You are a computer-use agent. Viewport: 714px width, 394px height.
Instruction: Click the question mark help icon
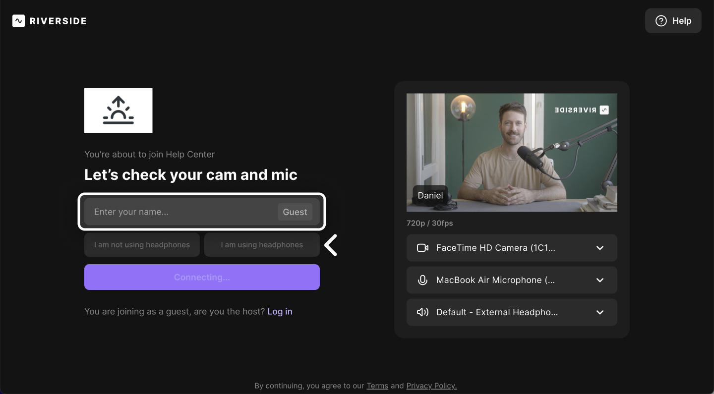(x=661, y=21)
